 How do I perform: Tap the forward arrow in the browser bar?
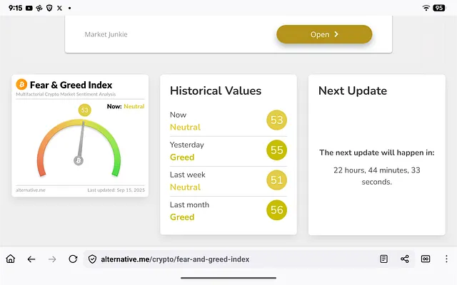(x=52, y=259)
